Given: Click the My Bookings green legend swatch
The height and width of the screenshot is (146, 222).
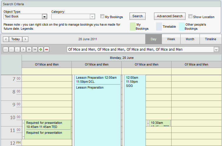Looking at the screenshot, I should (133, 27).
